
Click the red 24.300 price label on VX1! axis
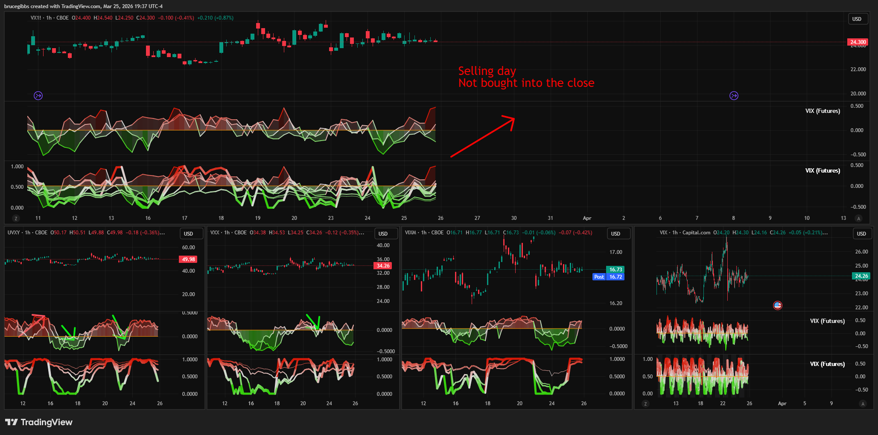(858, 42)
